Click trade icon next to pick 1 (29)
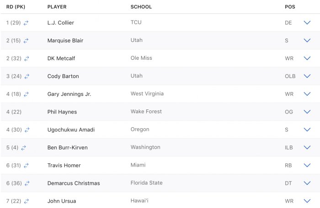Screen dimensions: 320x208 [26, 23]
